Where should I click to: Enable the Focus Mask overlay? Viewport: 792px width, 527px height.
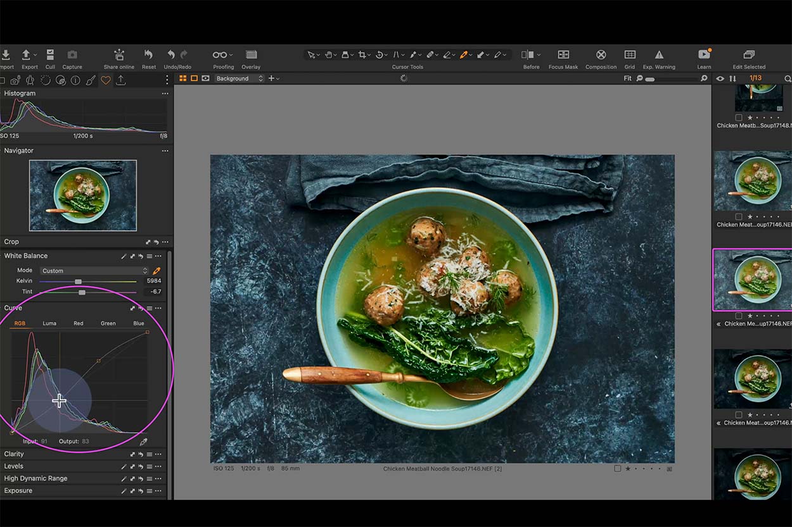(563, 57)
